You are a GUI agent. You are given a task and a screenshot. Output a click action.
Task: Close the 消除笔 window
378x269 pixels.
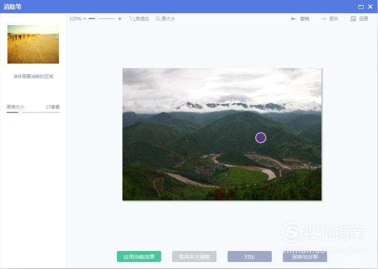(x=370, y=7)
